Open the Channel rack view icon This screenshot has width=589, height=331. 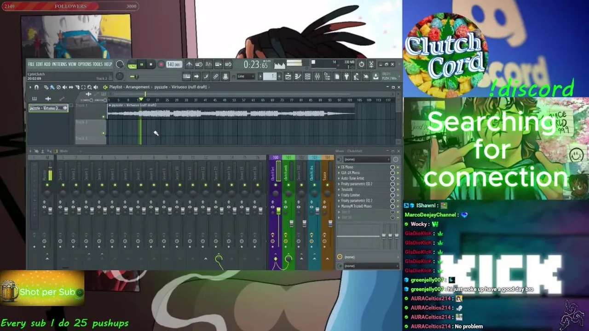[308, 76]
